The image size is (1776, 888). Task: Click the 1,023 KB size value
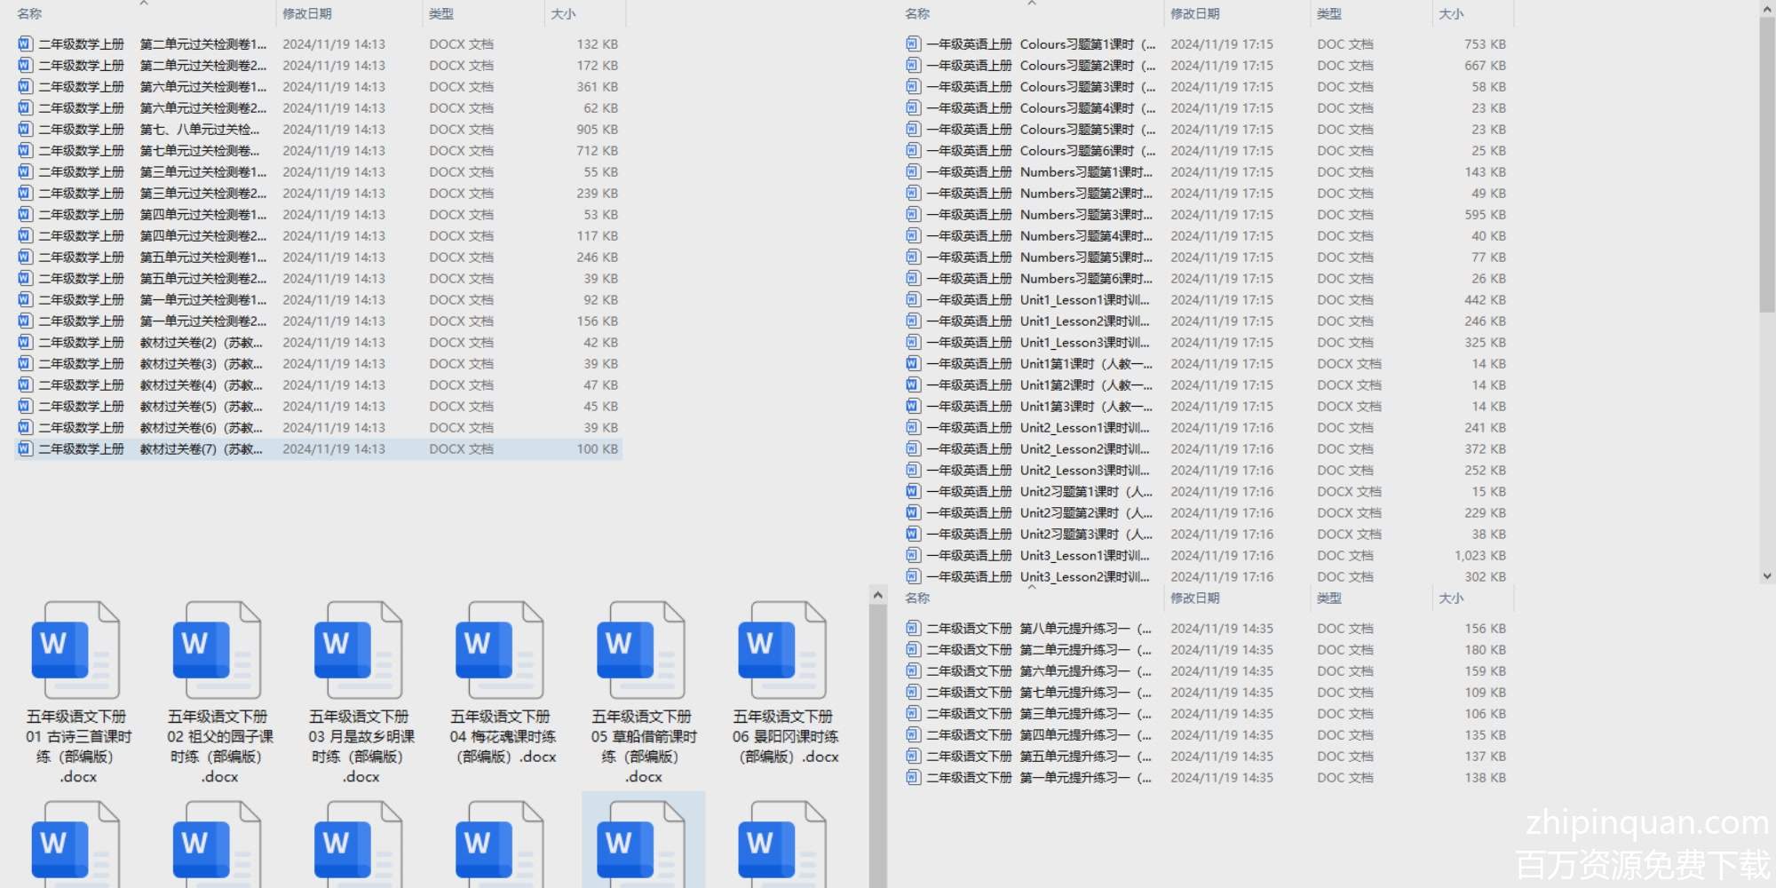pos(1479,555)
